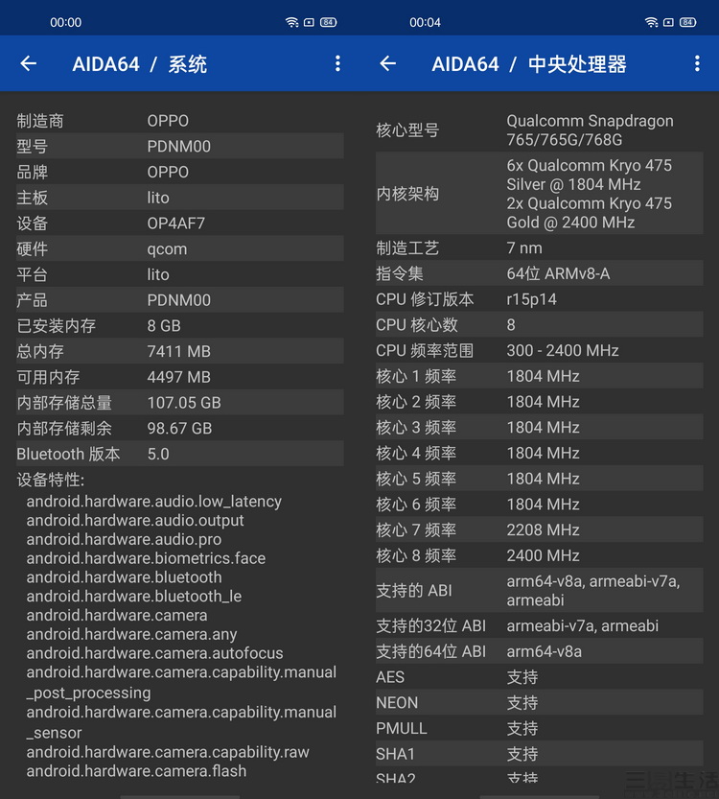Select the 产品 PDNM00 row
The height and width of the screenshot is (799, 719).
(180, 299)
